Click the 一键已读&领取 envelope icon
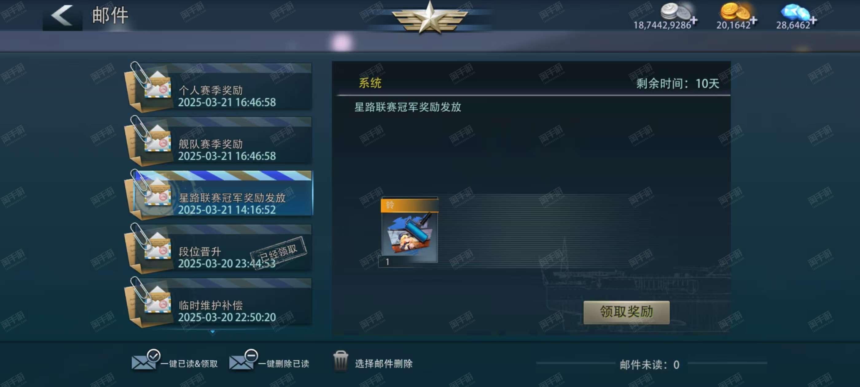 pos(145,361)
